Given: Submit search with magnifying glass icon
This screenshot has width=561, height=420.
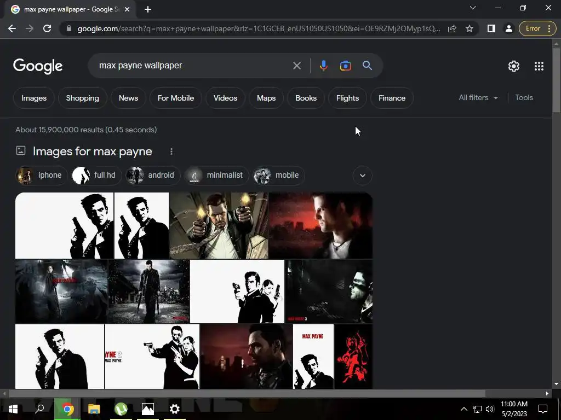Looking at the screenshot, I should 367,66.
